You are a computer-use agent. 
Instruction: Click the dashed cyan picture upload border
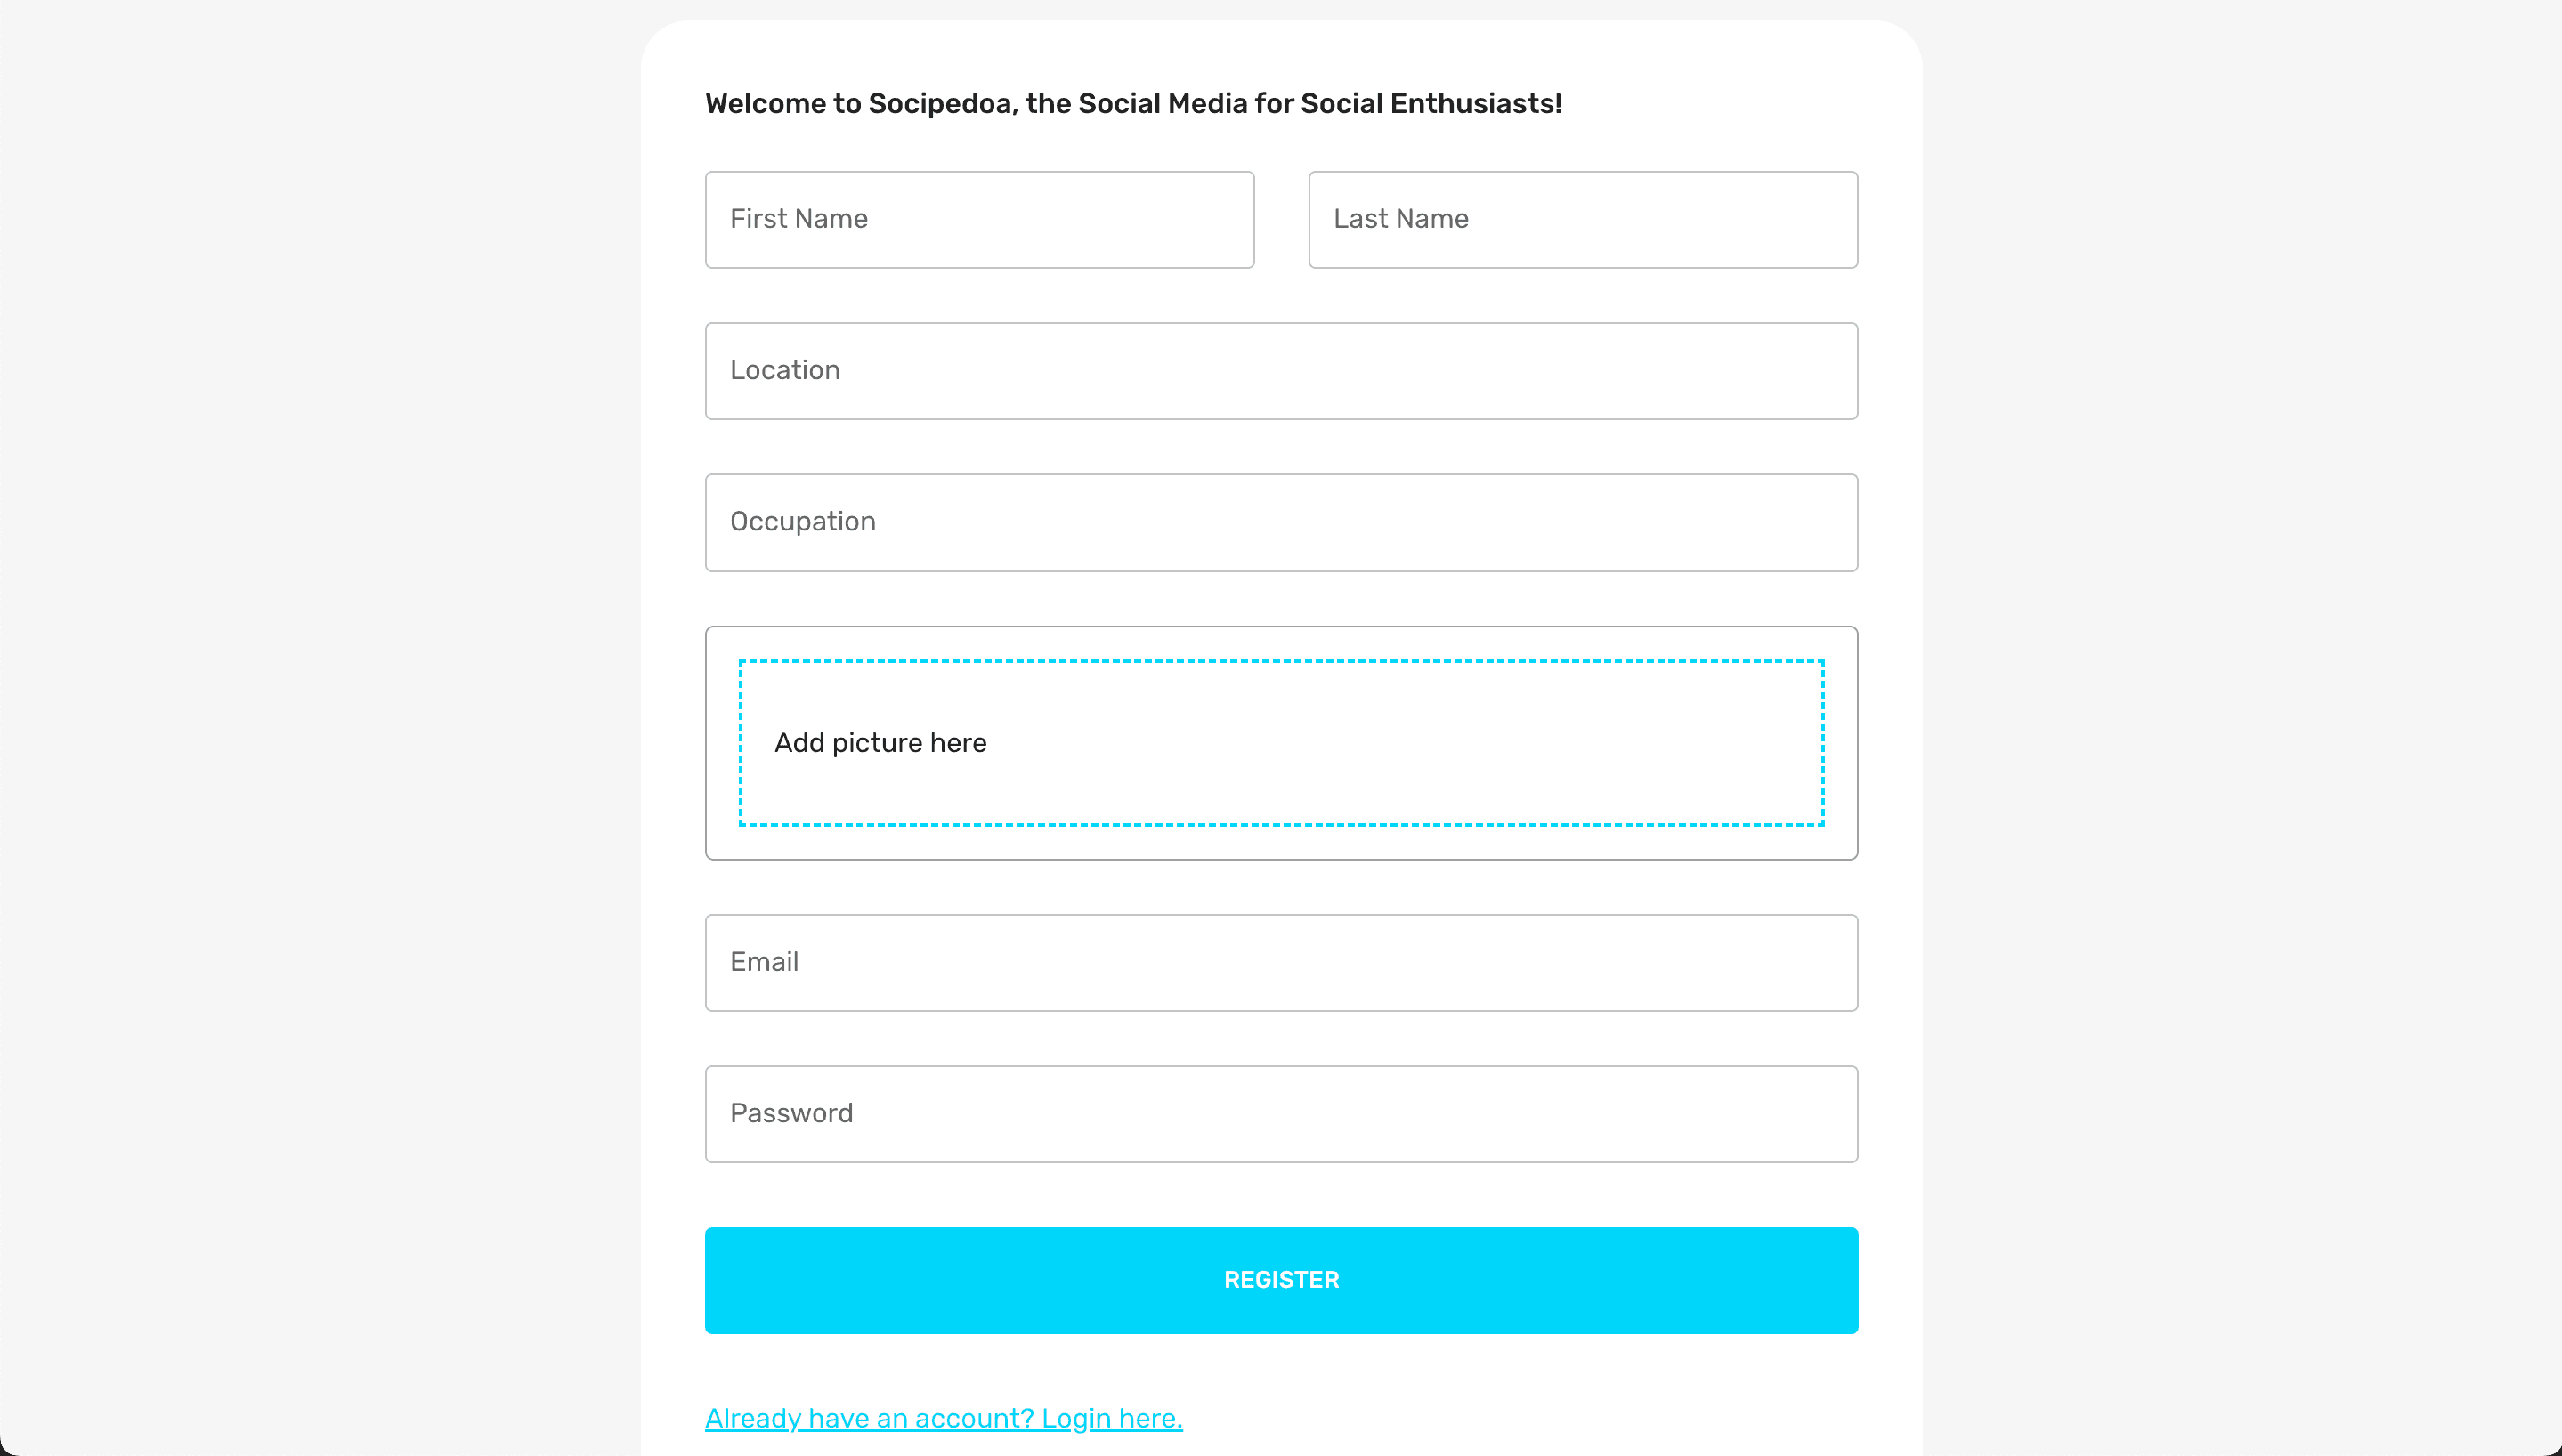[1281, 661]
